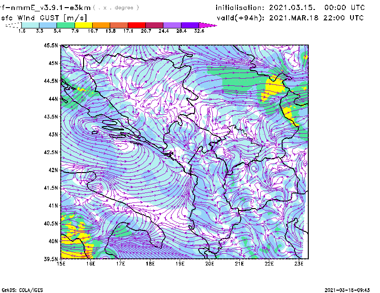Click the lavender 24.4–28.4 legend swatch
Viewport: 380px width, 293px height.
[x=172, y=25]
